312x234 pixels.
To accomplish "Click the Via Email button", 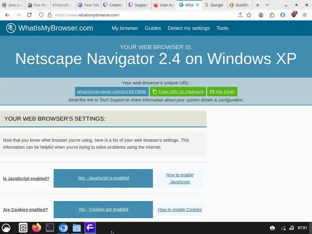I will [x=222, y=91].
